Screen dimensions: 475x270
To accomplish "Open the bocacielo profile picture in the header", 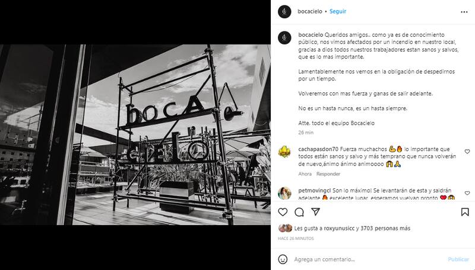I will [284, 12].
